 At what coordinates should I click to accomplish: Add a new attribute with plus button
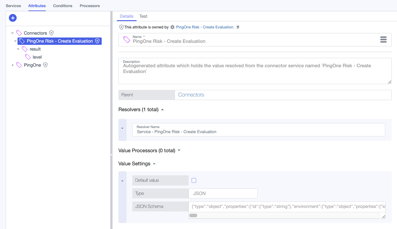click(13, 18)
